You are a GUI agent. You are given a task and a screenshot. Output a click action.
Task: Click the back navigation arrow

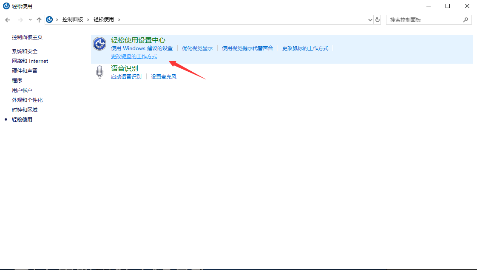pos(8,20)
